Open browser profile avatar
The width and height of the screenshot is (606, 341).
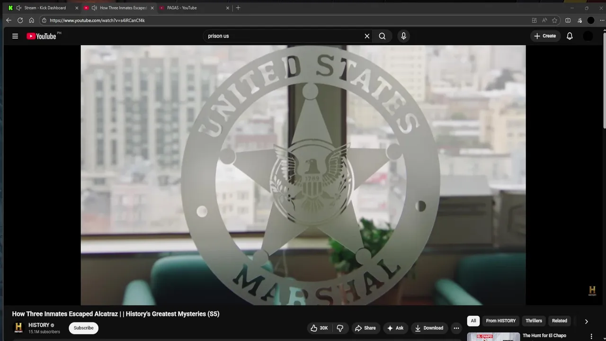click(x=591, y=20)
